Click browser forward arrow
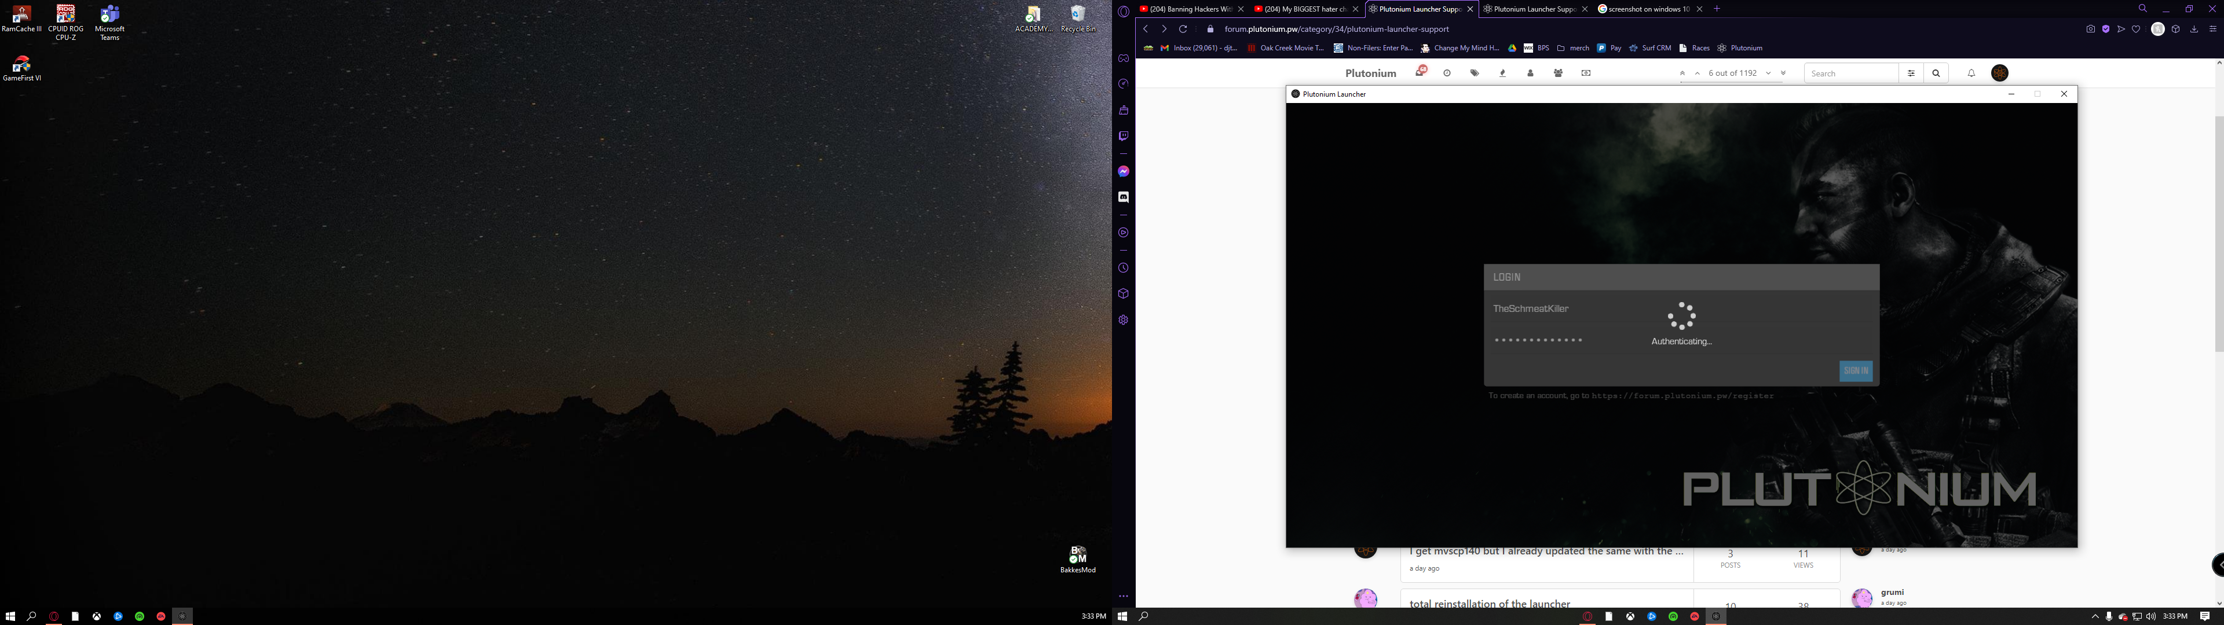The width and height of the screenshot is (2224, 625). [x=1164, y=30]
